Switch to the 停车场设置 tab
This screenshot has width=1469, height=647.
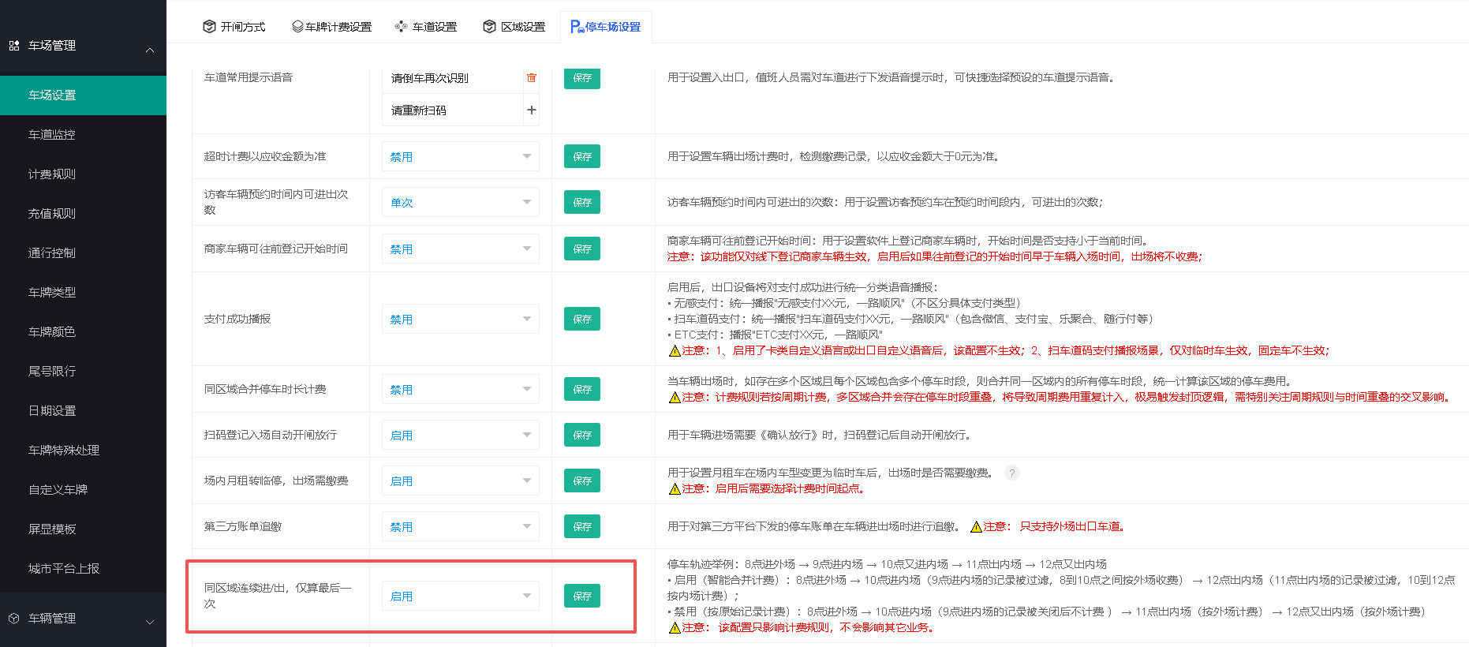tap(606, 27)
